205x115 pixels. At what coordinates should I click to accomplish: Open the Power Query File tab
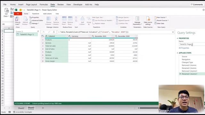pyautogui.click(x=18, y=14)
